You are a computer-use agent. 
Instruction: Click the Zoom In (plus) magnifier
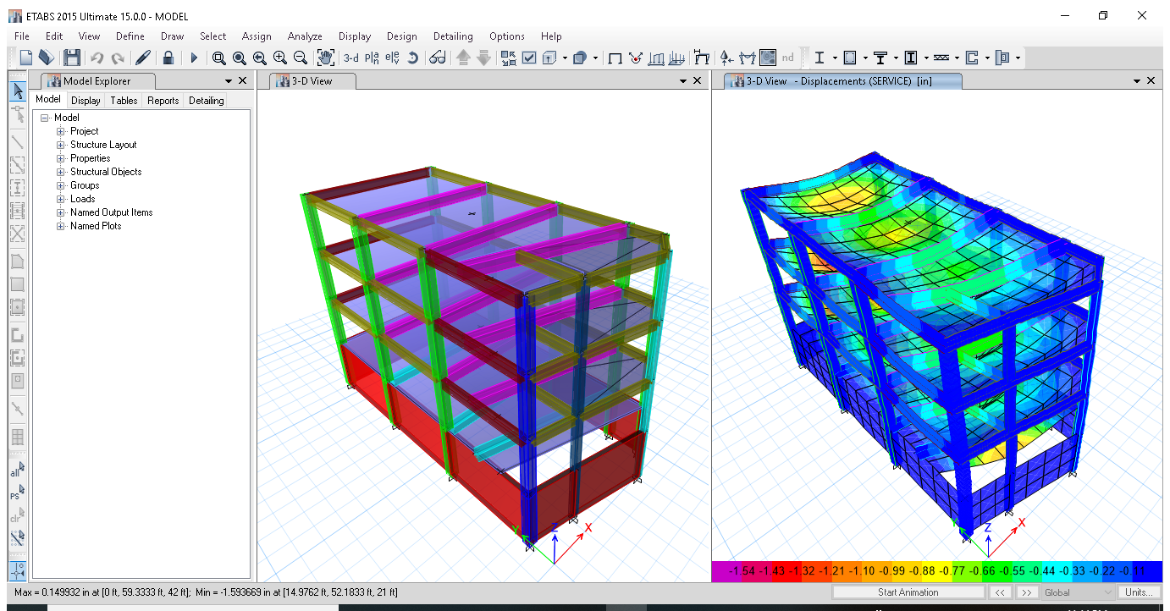(280, 58)
